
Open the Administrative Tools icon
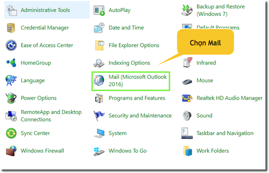click(11, 10)
